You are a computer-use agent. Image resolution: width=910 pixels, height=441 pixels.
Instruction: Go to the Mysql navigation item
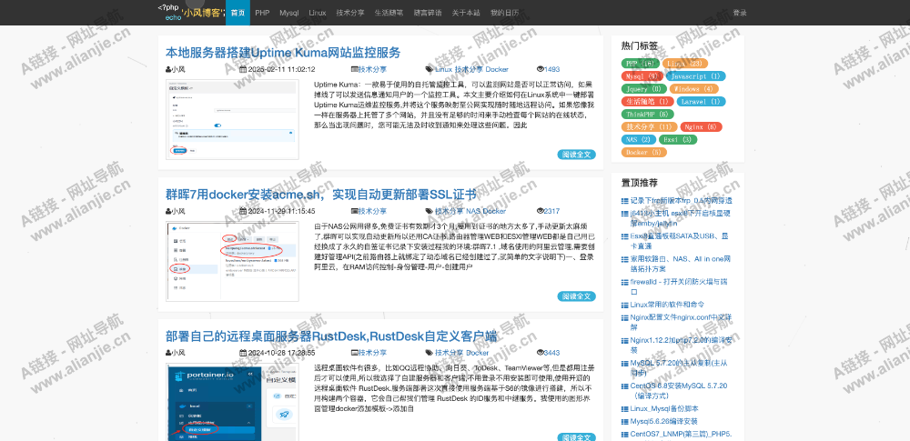(x=288, y=13)
